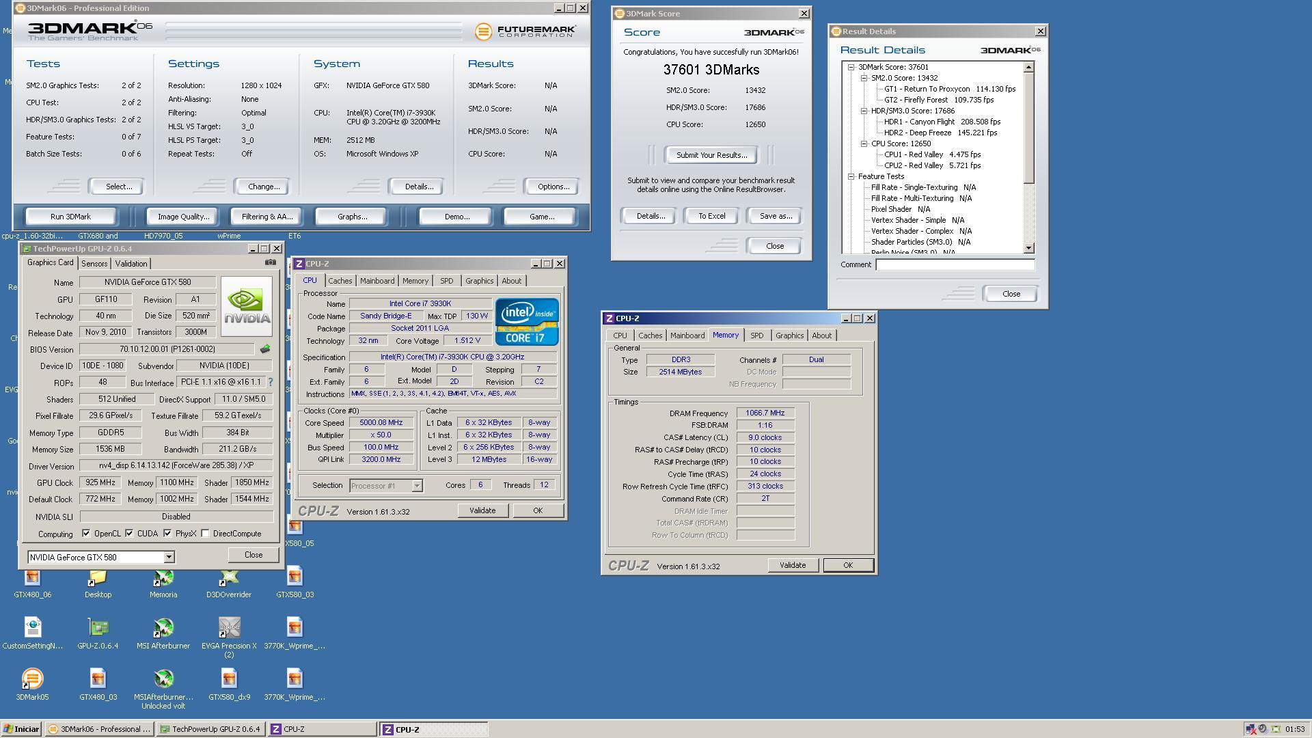Screen dimensions: 1312x738
Task: Open the CustomSettingN... desktop file
Action: point(32,634)
